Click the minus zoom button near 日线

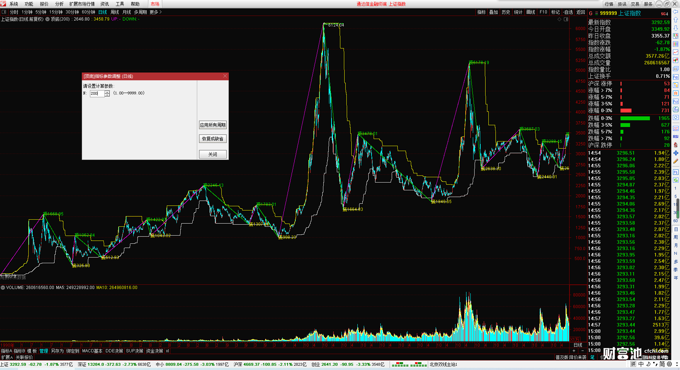coord(583,351)
